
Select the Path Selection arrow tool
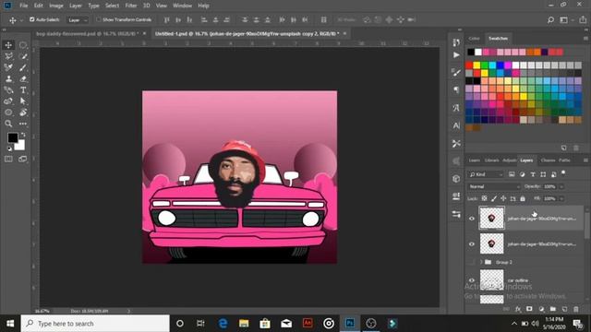[23, 101]
